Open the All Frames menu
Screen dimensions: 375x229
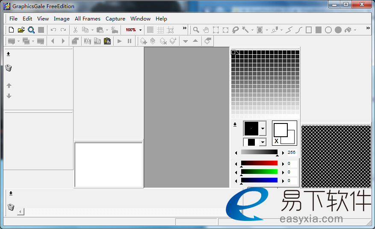point(87,19)
